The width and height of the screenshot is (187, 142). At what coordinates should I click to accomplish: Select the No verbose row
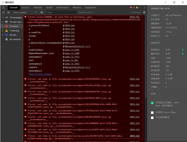click(12, 39)
